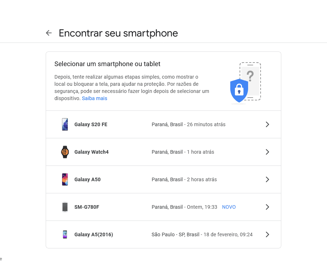This screenshot has height=267, width=327.
Task: Expand the Galaxy A5(2016) chevron
Action: (x=267, y=234)
